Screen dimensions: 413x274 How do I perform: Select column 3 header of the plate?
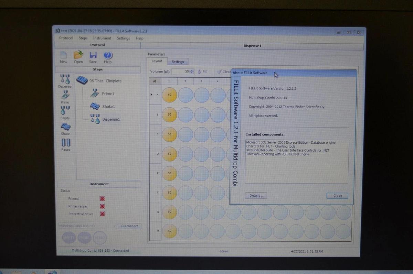(201, 81)
